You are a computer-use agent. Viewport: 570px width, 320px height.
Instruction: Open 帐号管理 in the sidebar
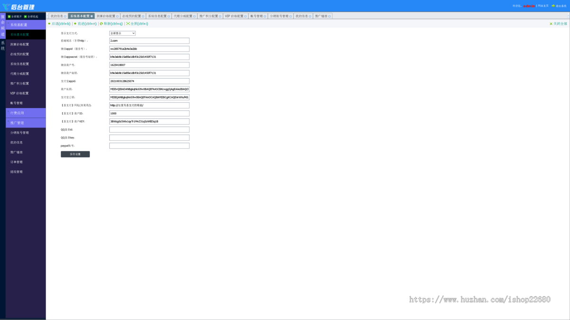coord(26,103)
